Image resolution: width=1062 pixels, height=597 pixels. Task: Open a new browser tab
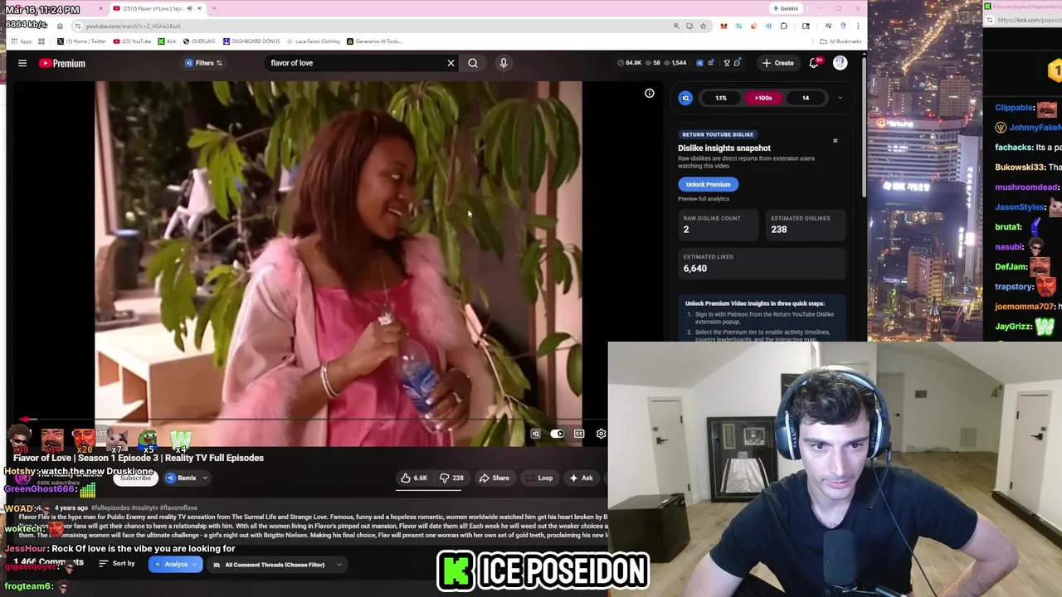pos(214,8)
